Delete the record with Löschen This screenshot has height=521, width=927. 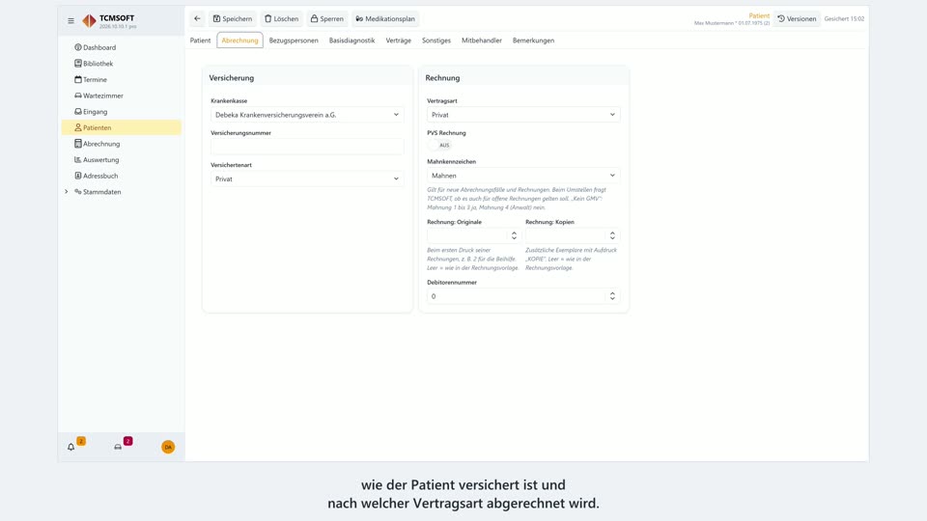pos(281,19)
